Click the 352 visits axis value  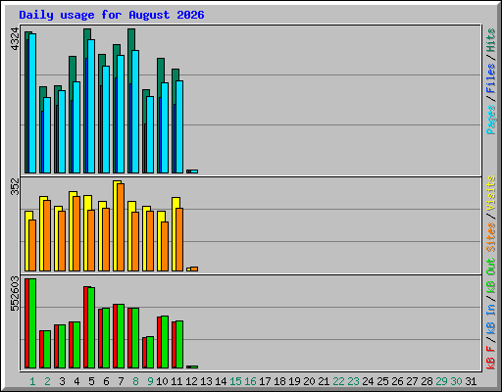pyautogui.click(x=15, y=186)
